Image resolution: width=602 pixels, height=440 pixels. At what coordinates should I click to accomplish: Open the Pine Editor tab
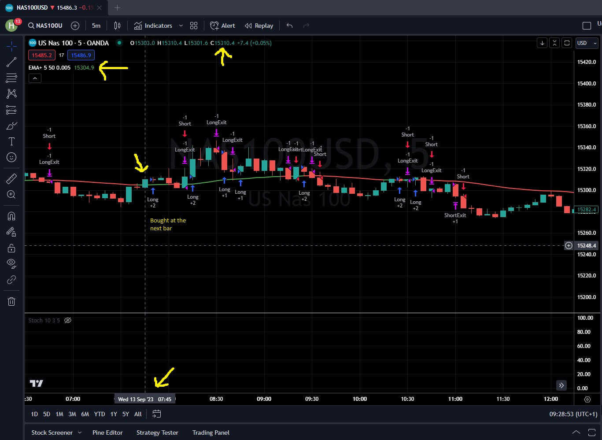coord(107,433)
